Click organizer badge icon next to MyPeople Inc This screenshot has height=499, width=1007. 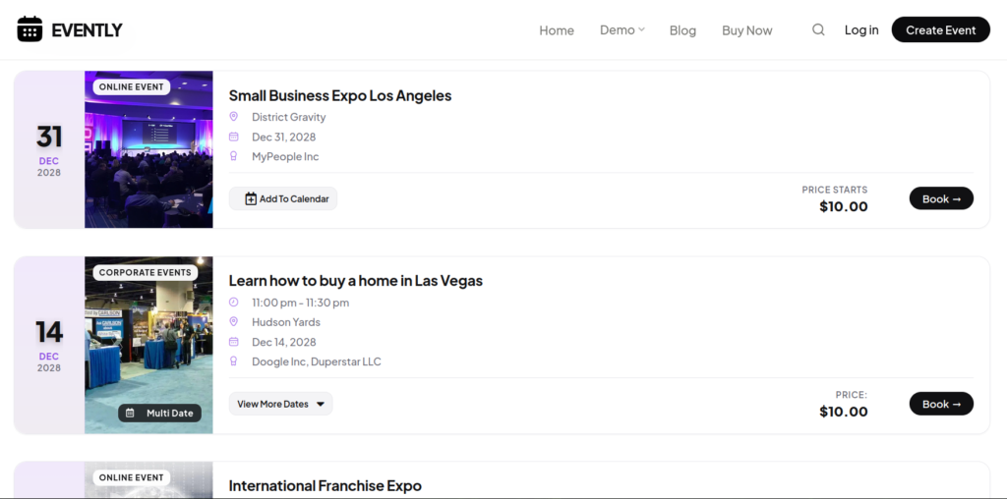(x=234, y=156)
